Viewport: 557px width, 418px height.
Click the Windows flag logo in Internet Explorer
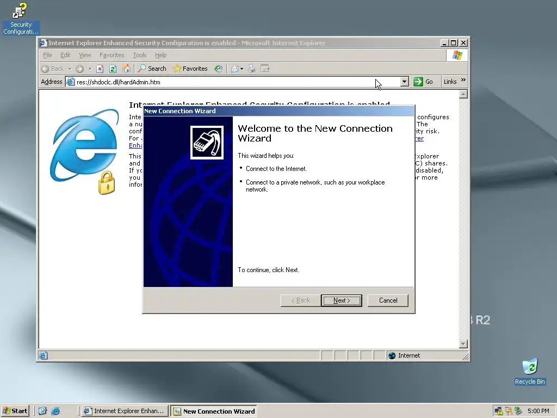457,56
